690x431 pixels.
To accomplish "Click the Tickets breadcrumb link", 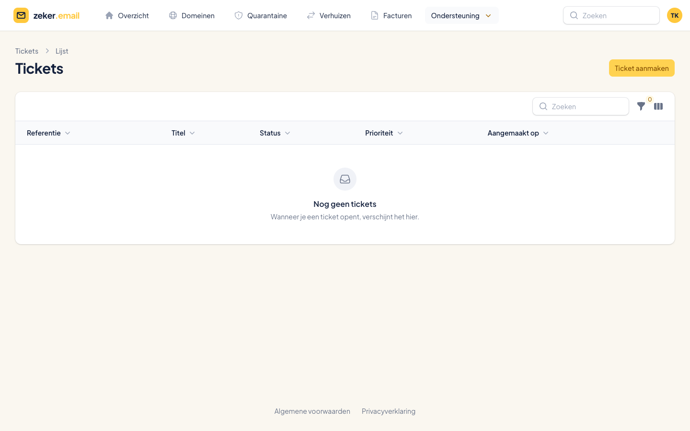I will coord(27,51).
